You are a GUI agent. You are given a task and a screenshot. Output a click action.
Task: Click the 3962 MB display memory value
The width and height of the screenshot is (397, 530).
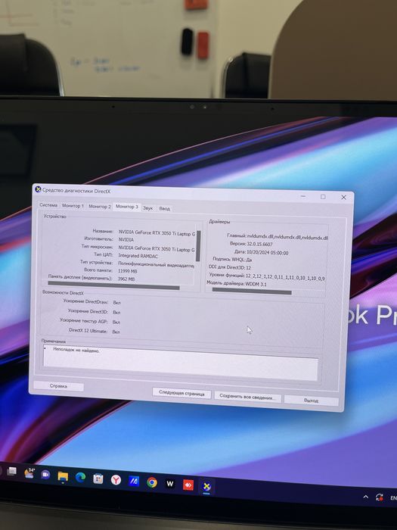(x=126, y=279)
